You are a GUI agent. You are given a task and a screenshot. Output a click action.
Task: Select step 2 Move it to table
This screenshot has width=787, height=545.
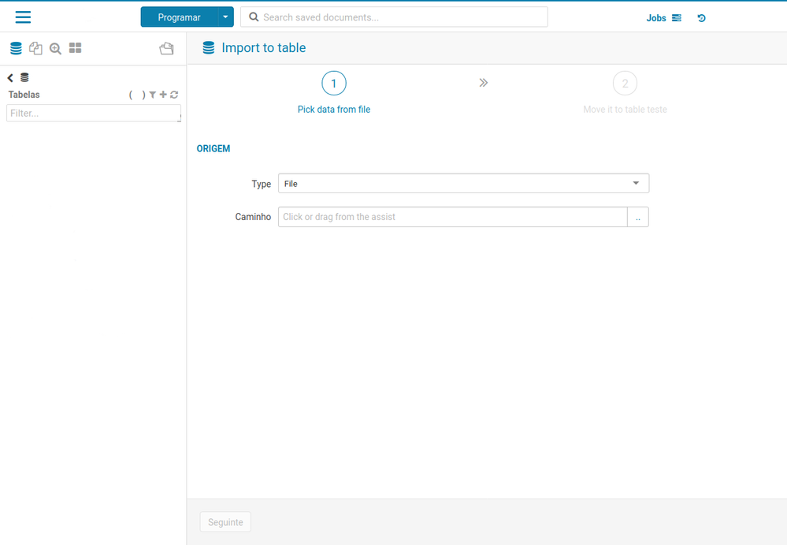625,93
